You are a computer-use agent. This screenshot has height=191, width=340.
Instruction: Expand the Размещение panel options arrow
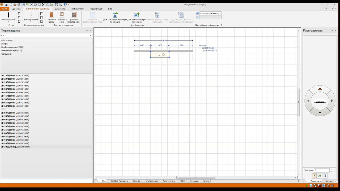click(332, 31)
